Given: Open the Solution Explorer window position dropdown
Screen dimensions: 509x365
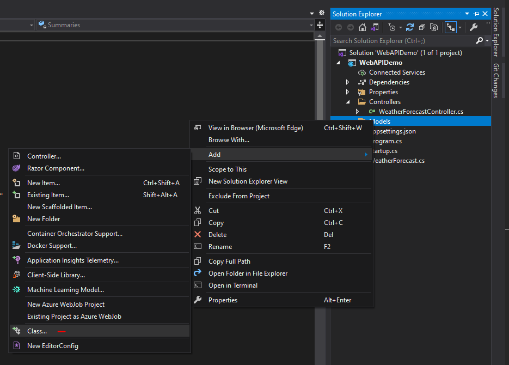Looking at the screenshot, I should (x=467, y=14).
